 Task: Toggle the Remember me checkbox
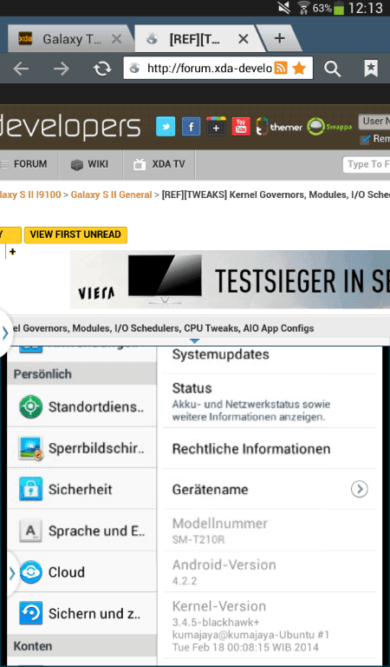(x=365, y=139)
